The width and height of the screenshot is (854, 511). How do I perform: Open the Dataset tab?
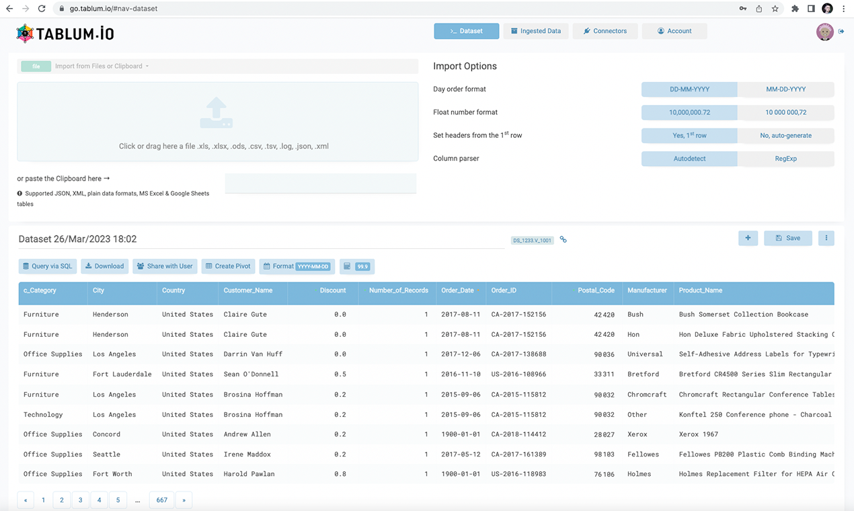point(467,31)
